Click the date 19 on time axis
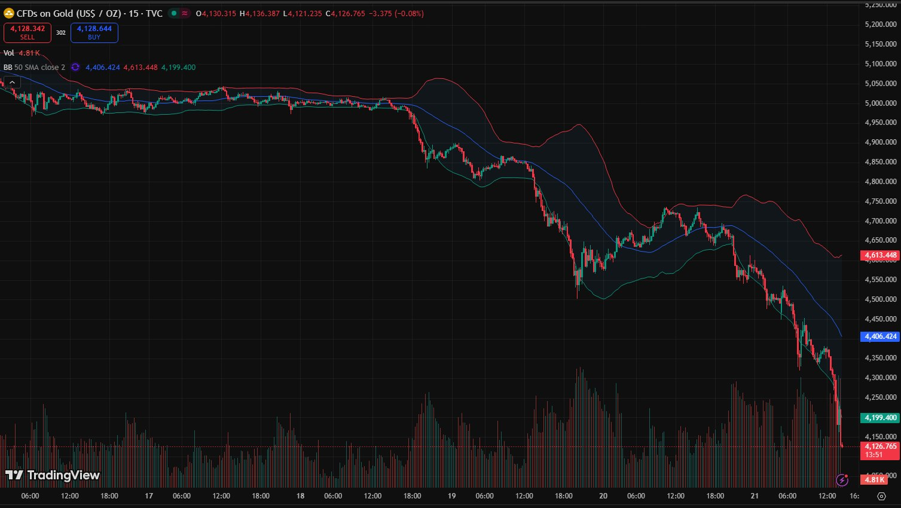Viewport: 901px width, 508px height. tap(451, 496)
